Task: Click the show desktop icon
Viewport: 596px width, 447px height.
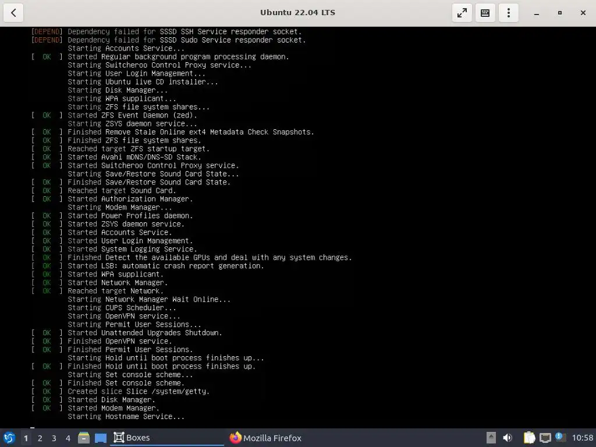Action: point(100,438)
